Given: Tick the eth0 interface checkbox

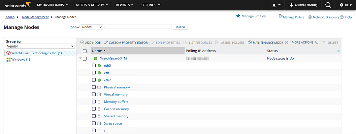Looking at the screenshot, I should (x=94, y=66).
